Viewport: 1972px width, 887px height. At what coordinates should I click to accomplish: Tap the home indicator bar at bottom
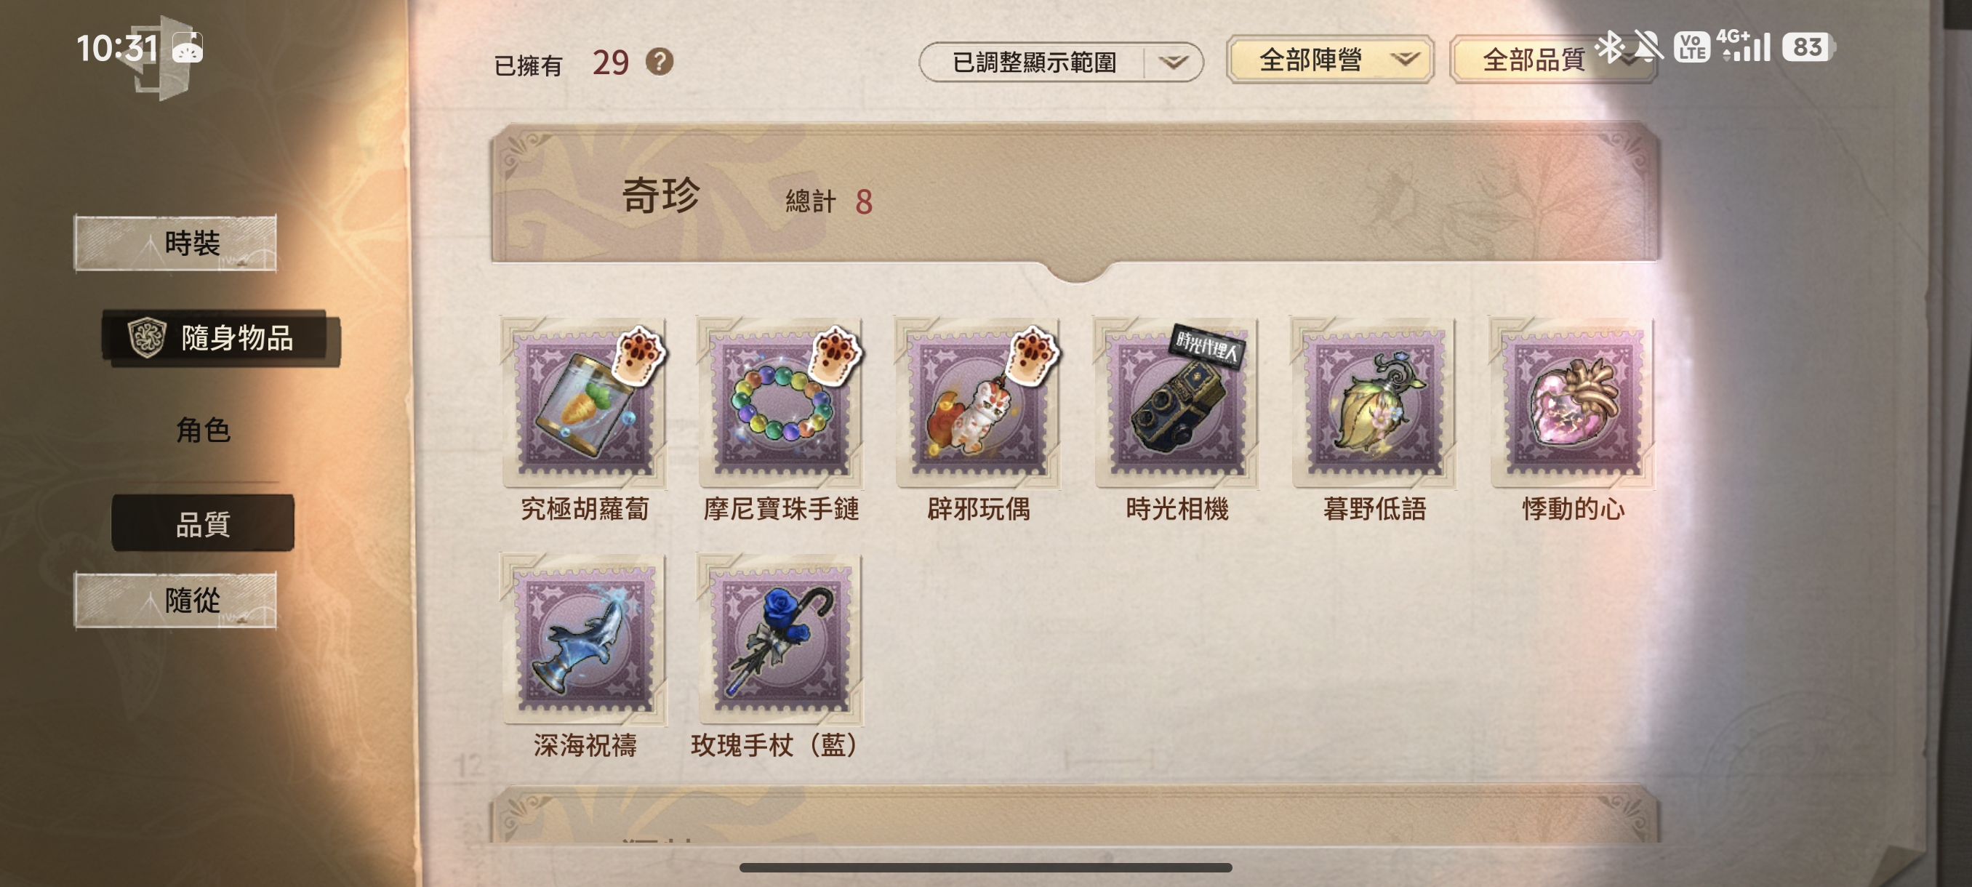click(x=986, y=867)
